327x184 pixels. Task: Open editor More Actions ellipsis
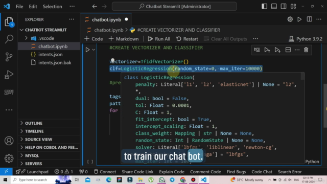[319, 19]
